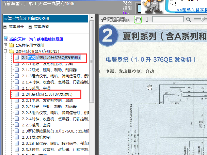This screenshot has width=207, height=155.
Task: Click the page icon of 2.2.2灯光
Action: click(17, 106)
